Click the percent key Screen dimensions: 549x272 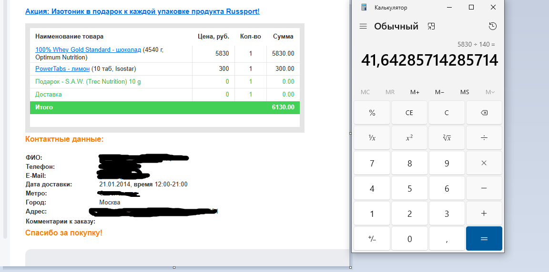tap(372, 112)
